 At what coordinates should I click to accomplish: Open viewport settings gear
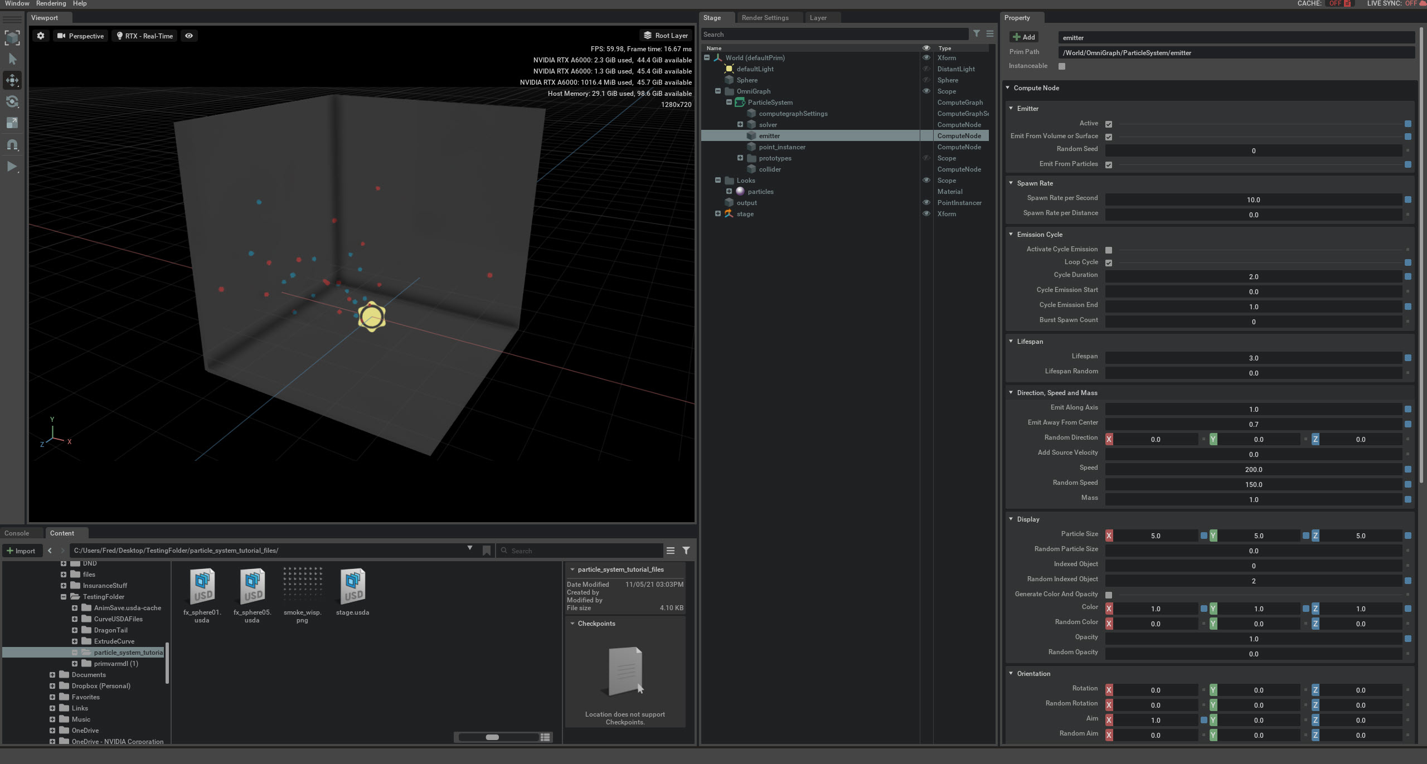click(41, 36)
